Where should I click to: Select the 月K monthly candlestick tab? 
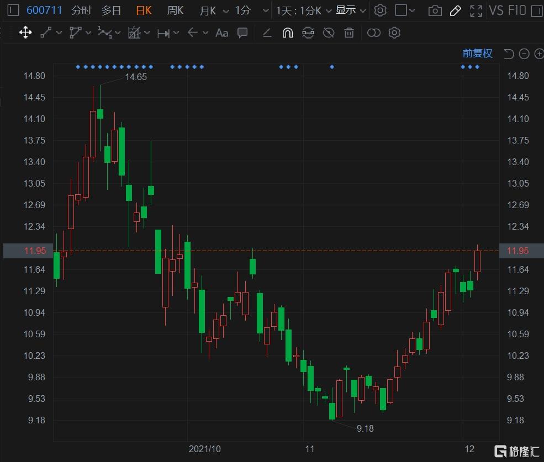[x=208, y=10]
